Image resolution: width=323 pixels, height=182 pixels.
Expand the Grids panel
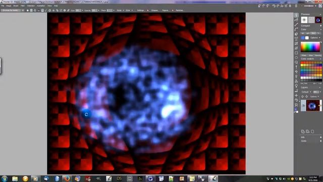point(320,141)
